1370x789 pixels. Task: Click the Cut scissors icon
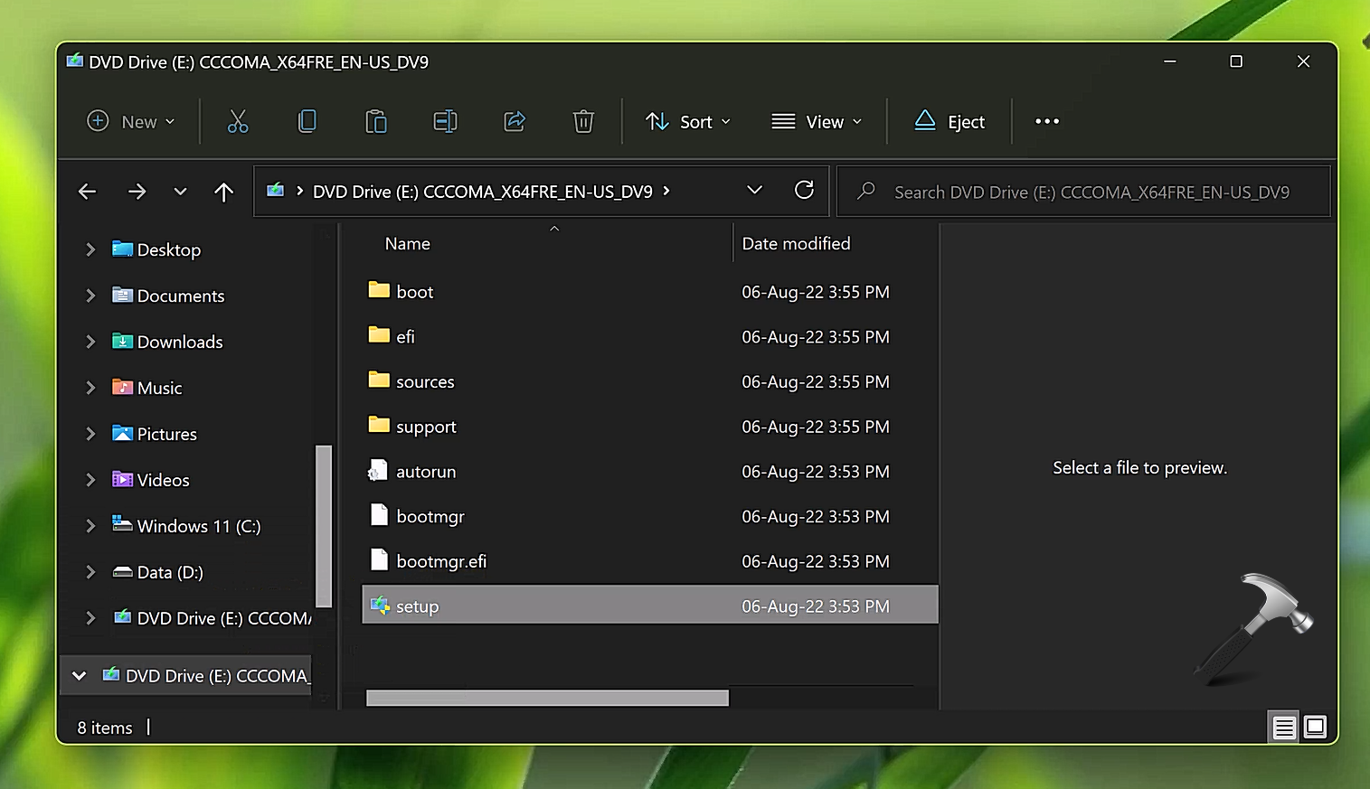[x=238, y=121]
